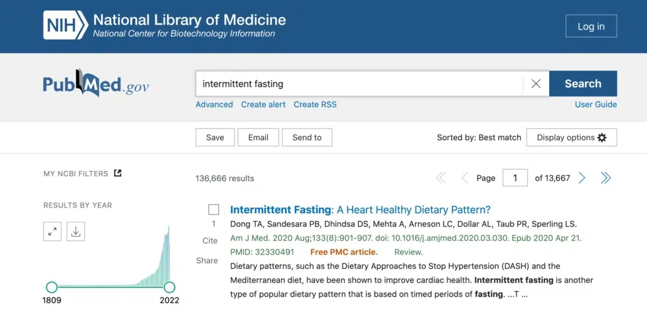Click the PubMed.gov logo
This screenshot has height=318, width=647.
(x=96, y=85)
